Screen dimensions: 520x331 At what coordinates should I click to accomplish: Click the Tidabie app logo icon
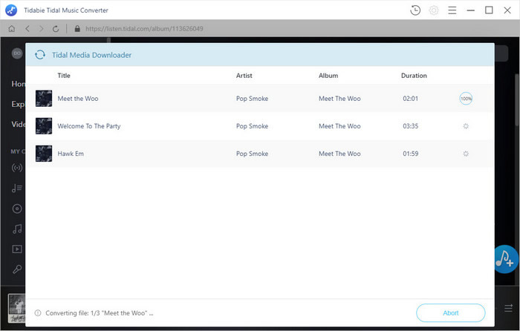11,10
